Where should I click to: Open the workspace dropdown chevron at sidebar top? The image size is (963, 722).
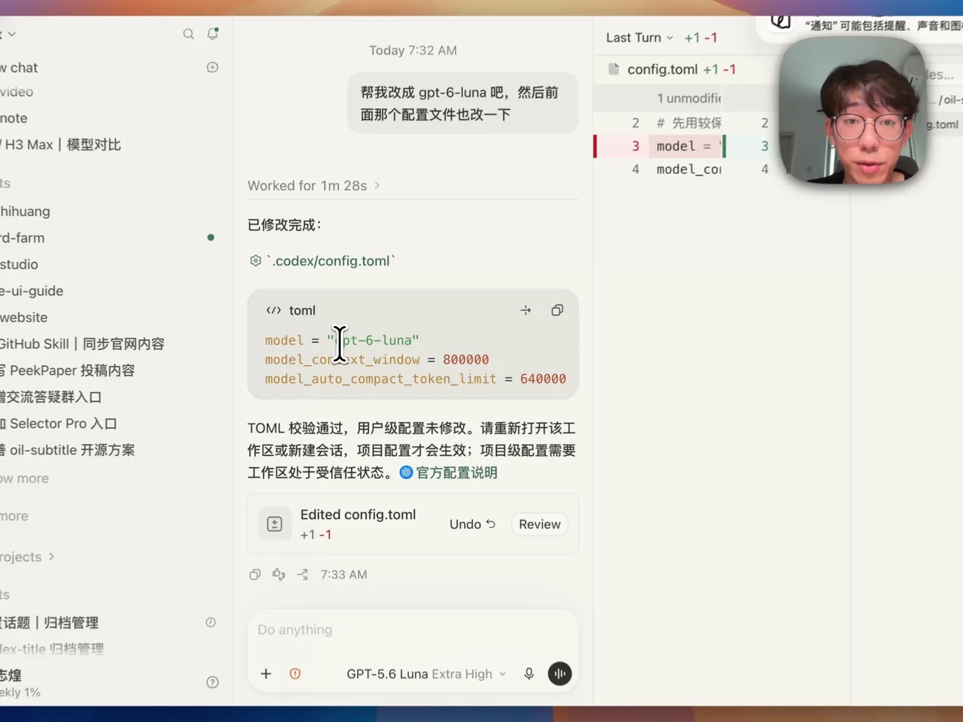12,34
